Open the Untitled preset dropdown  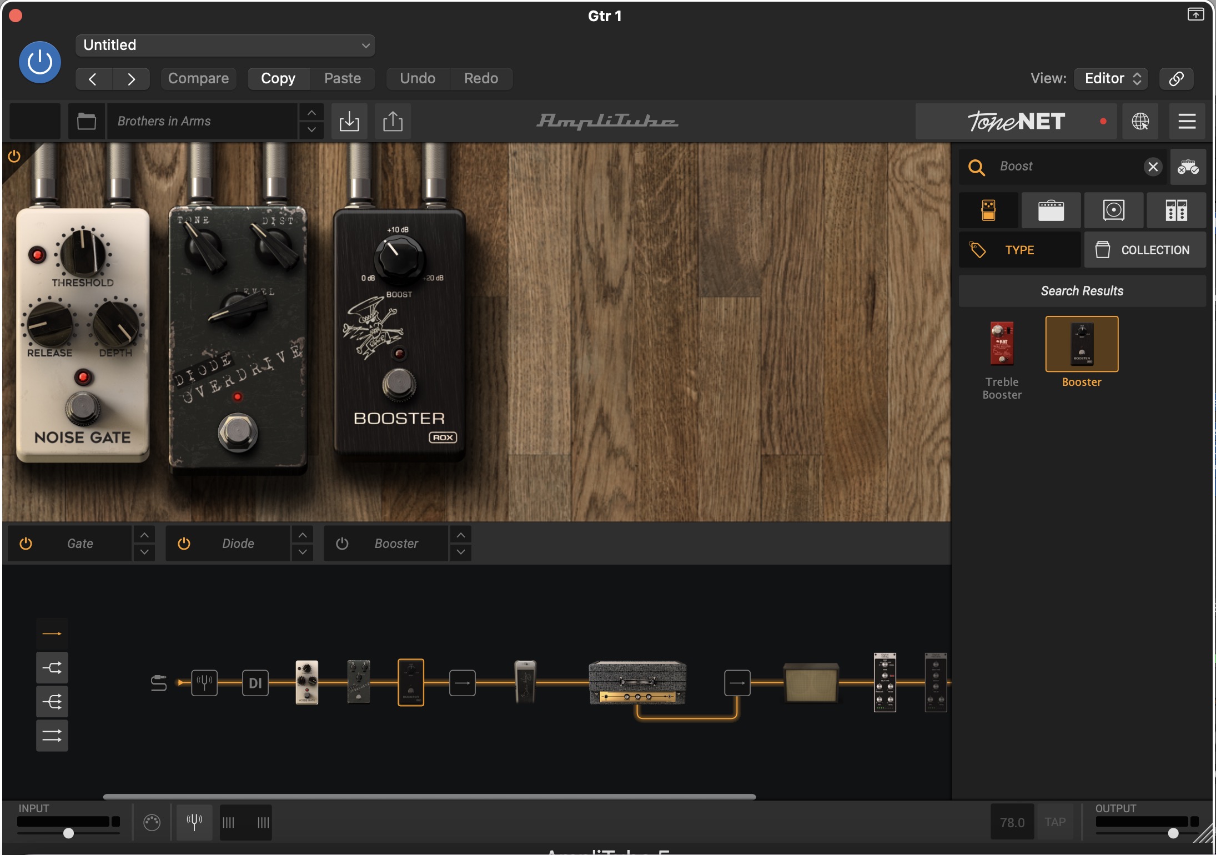(x=225, y=45)
